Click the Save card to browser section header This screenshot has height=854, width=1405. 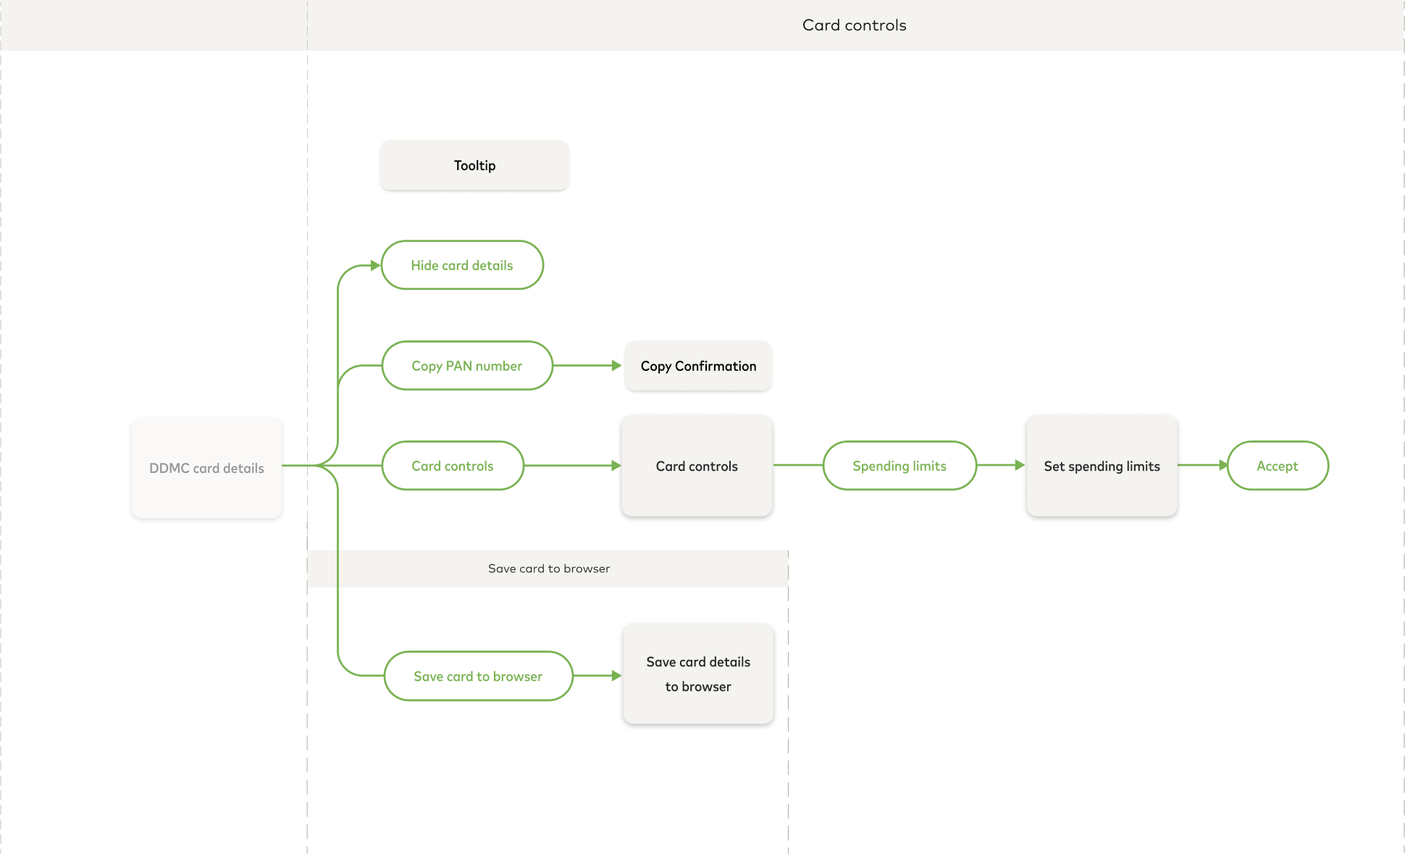tap(548, 569)
